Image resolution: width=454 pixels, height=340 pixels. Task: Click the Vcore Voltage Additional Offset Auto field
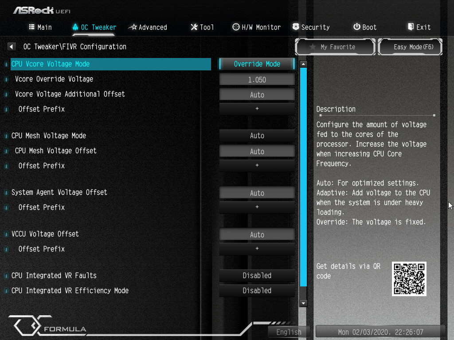pyautogui.click(x=257, y=95)
